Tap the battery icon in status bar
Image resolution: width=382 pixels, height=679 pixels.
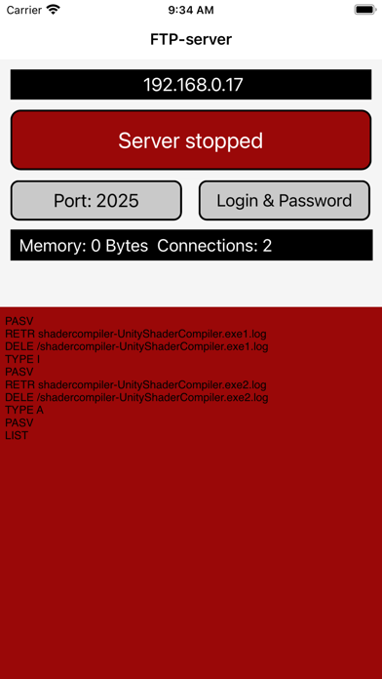tap(365, 10)
